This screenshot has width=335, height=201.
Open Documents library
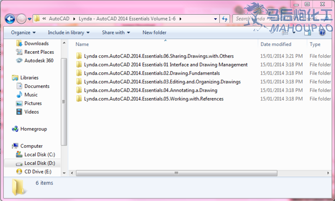tap(37, 86)
